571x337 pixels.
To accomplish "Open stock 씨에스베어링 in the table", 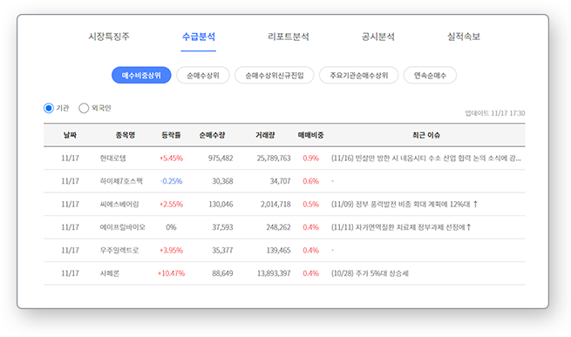I will 119,204.
